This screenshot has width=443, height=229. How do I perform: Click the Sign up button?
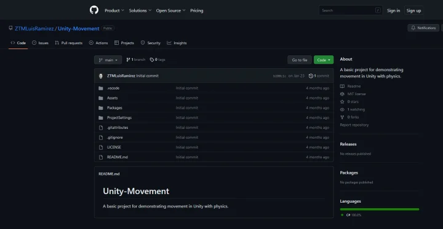point(413,10)
